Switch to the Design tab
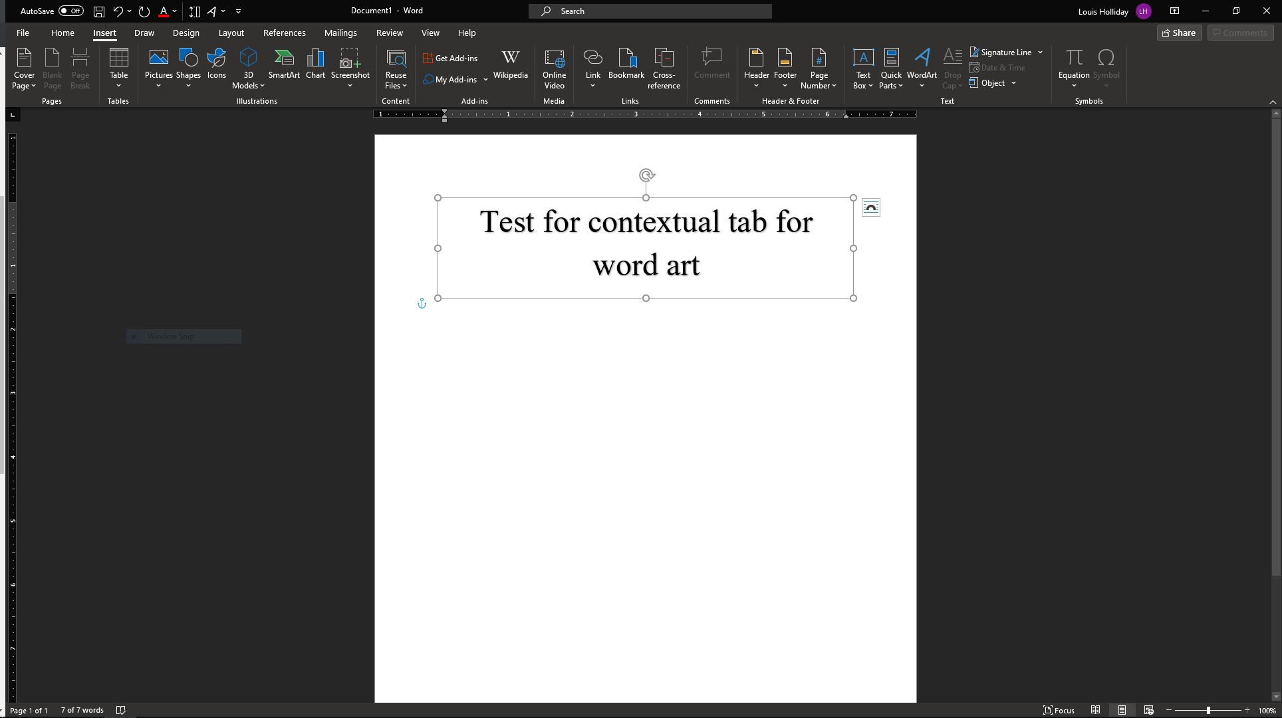 click(x=186, y=33)
